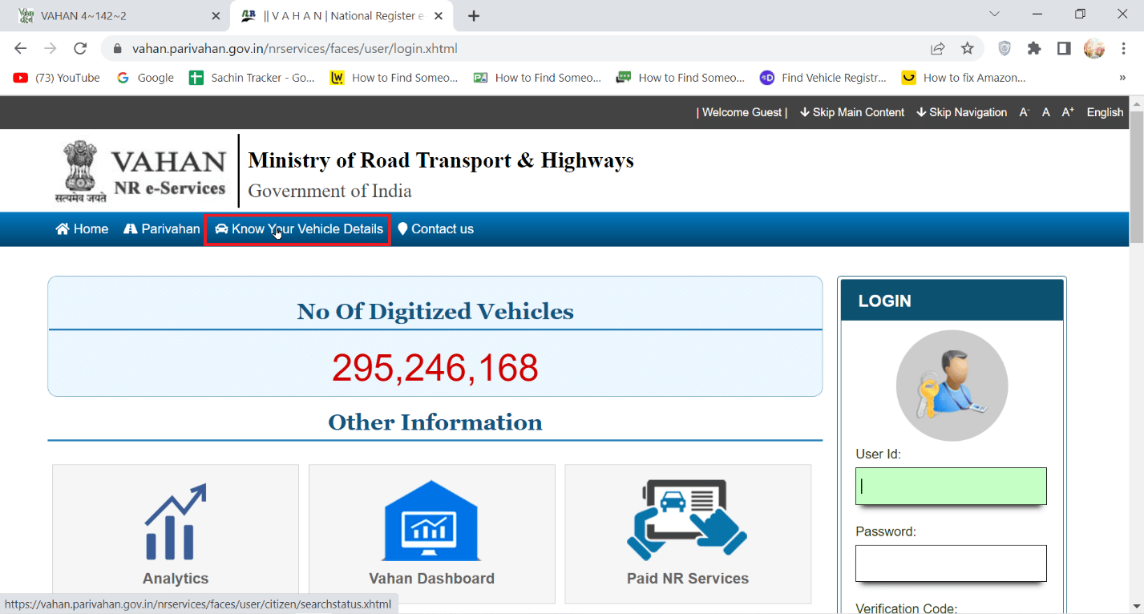Screen dimensions: 1144x614
Task: Open the Google bookmark
Action: [145, 78]
